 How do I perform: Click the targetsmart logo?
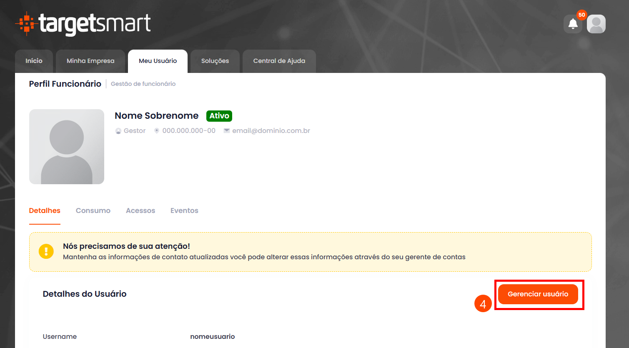(x=83, y=24)
